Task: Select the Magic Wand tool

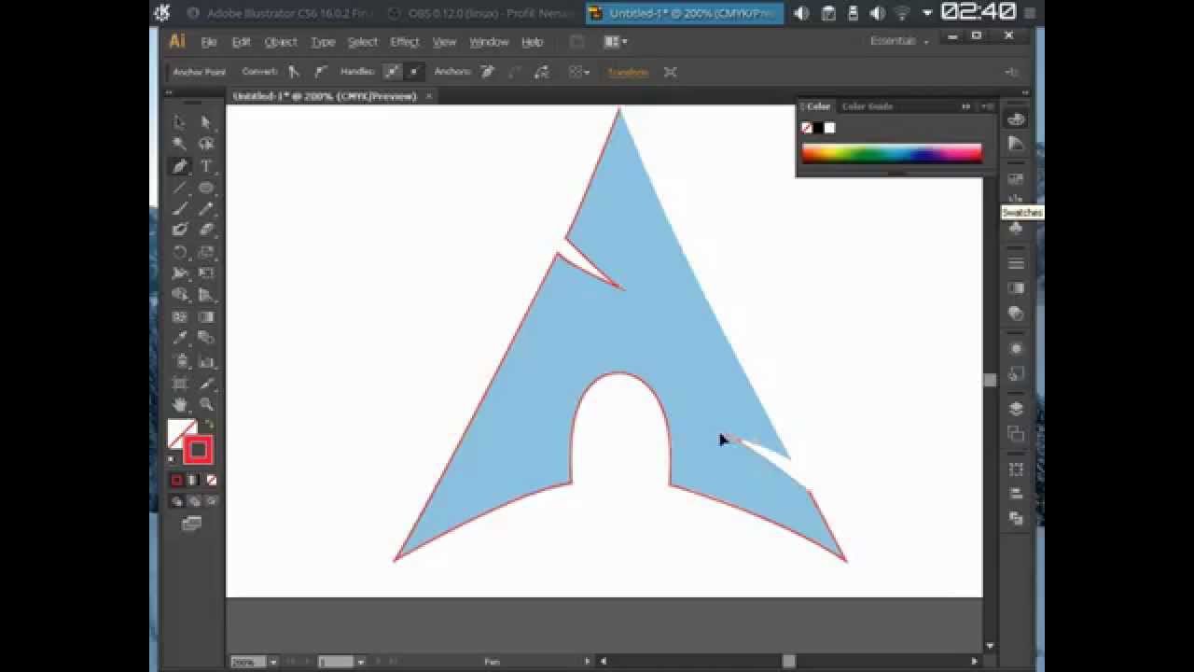Action: (179, 144)
